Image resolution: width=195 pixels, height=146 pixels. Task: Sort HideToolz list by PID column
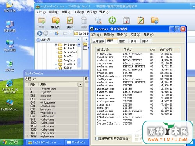coord(34,84)
